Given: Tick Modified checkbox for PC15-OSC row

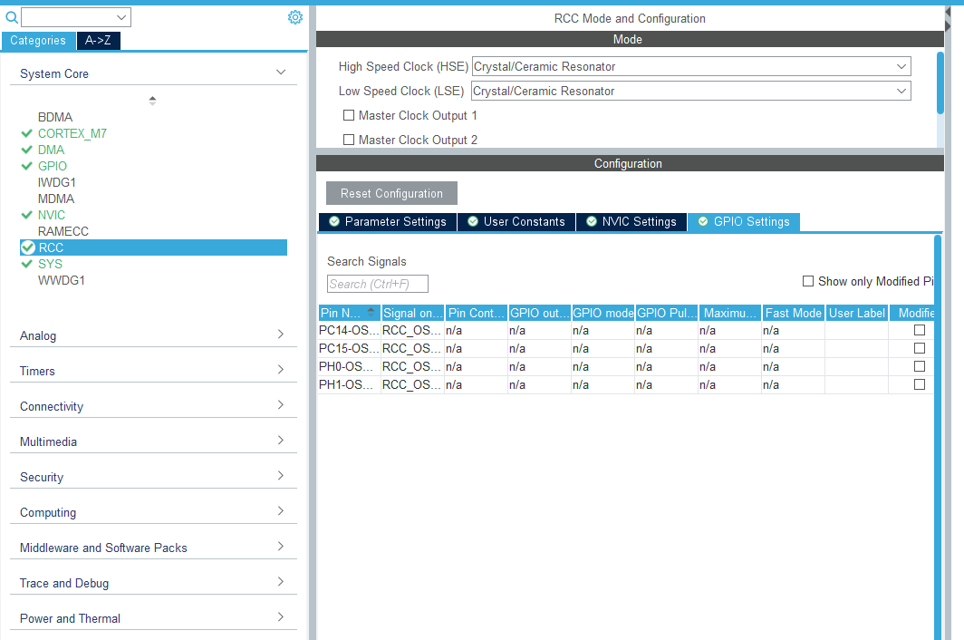Looking at the screenshot, I should [x=920, y=348].
